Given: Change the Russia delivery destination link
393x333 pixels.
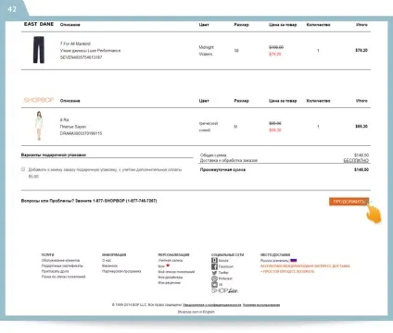Looking at the screenshot, I should point(274,261).
